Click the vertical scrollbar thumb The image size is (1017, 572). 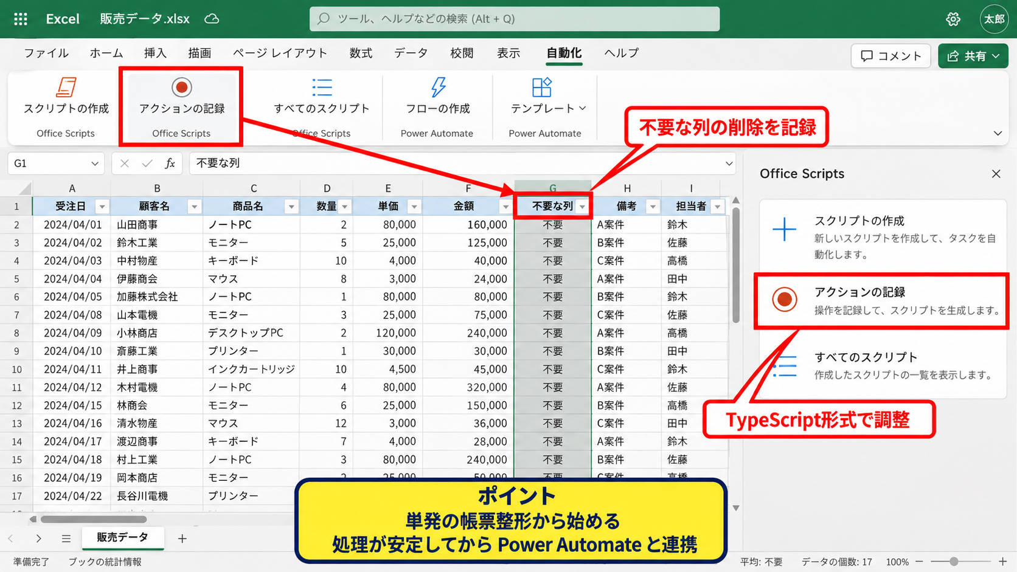(x=736, y=265)
